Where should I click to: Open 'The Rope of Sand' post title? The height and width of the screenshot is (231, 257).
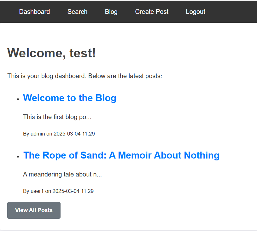coord(121,155)
